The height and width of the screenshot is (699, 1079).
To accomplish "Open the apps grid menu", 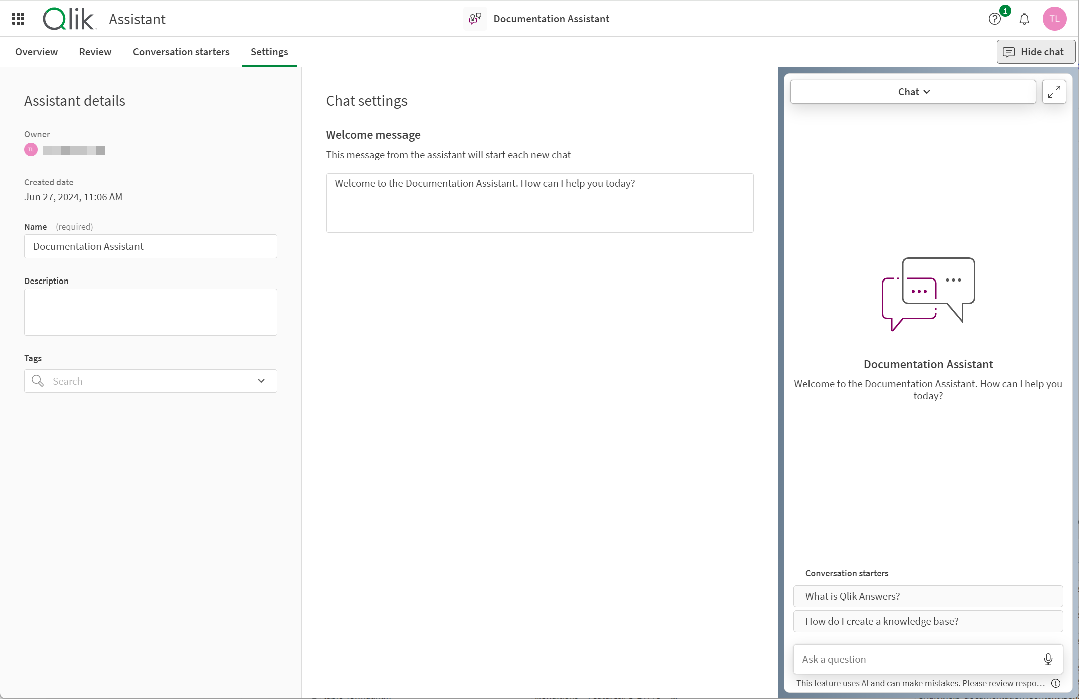I will tap(18, 19).
